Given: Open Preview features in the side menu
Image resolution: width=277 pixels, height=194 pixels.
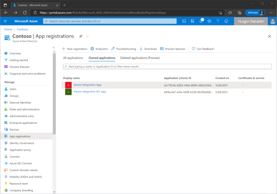Looking at the screenshot, I should click(x=20, y=67).
